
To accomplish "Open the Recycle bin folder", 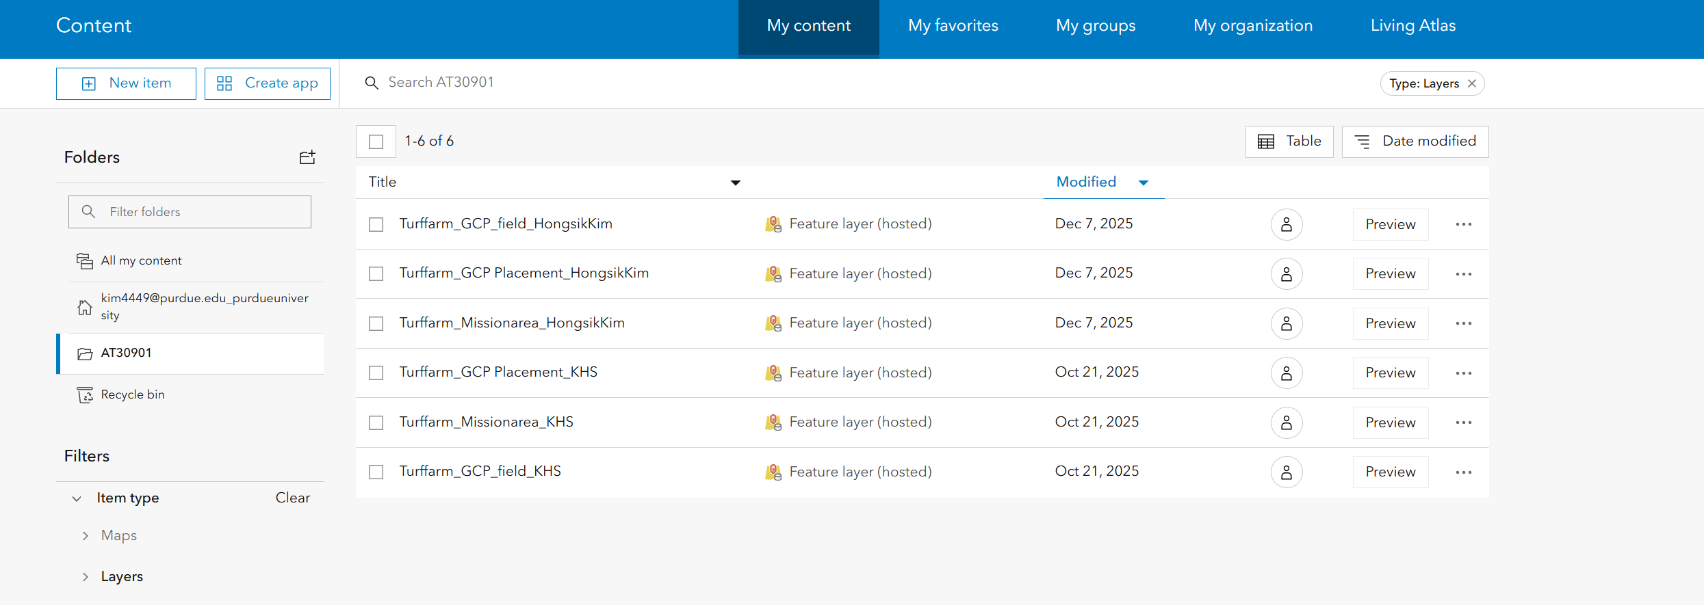I will click(133, 394).
